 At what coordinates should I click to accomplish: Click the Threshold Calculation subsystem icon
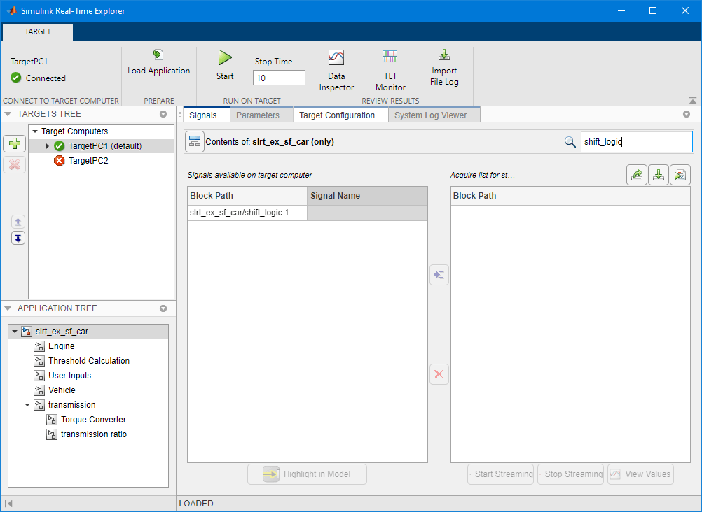click(39, 361)
